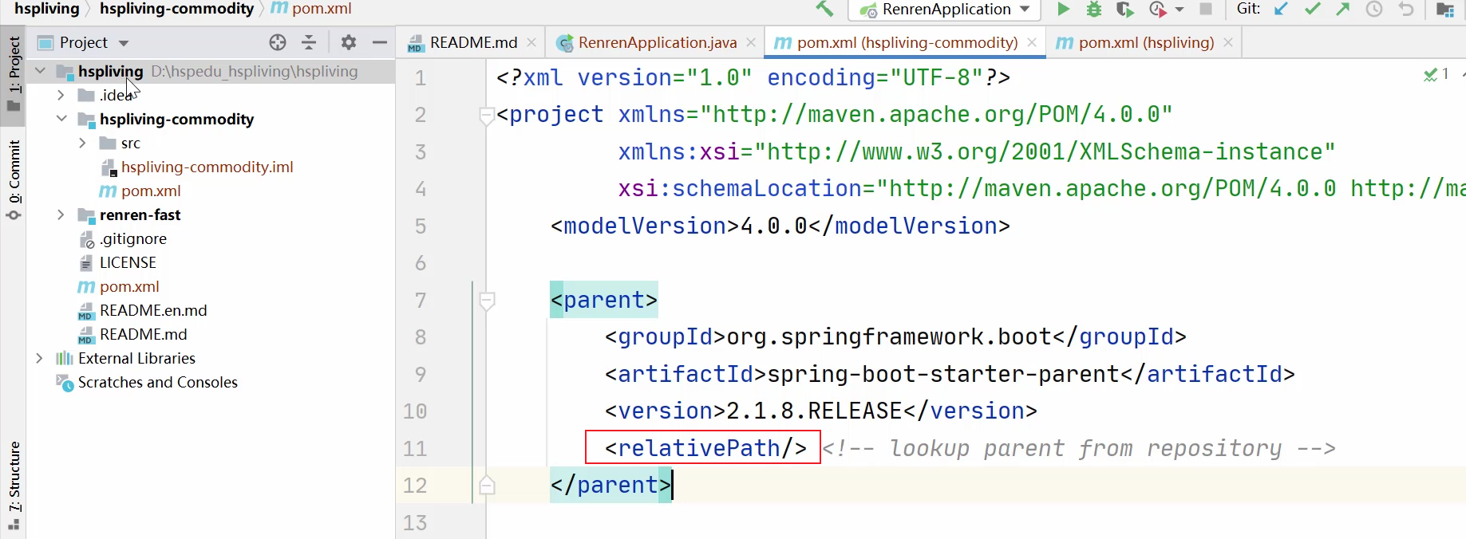Click the green Git Commit checkmark
The image size is (1466, 539).
[1312, 10]
